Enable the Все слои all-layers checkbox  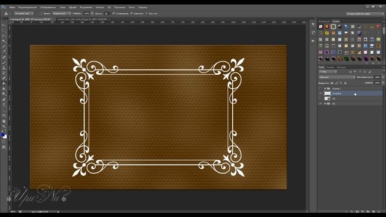[147, 13]
